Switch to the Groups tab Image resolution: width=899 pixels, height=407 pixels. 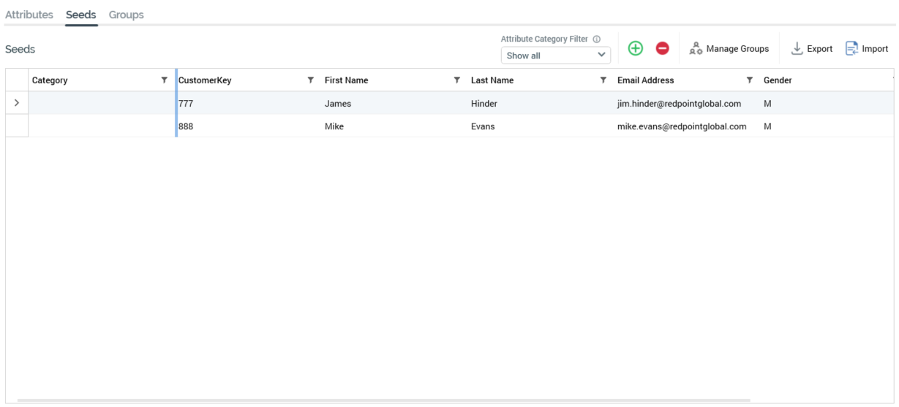[x=126, y=15]
